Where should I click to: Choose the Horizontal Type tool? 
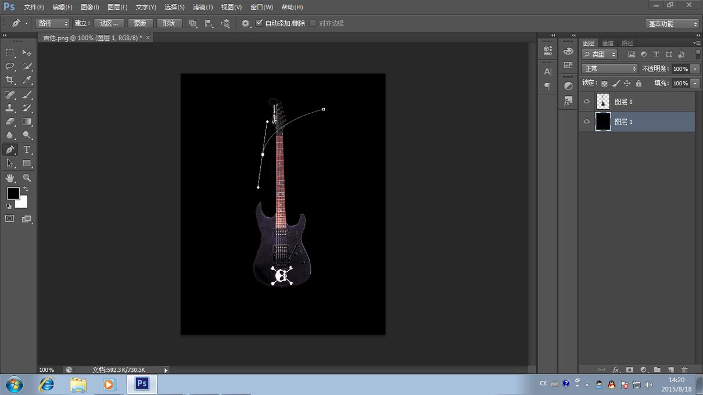click(x=27, y=150)
